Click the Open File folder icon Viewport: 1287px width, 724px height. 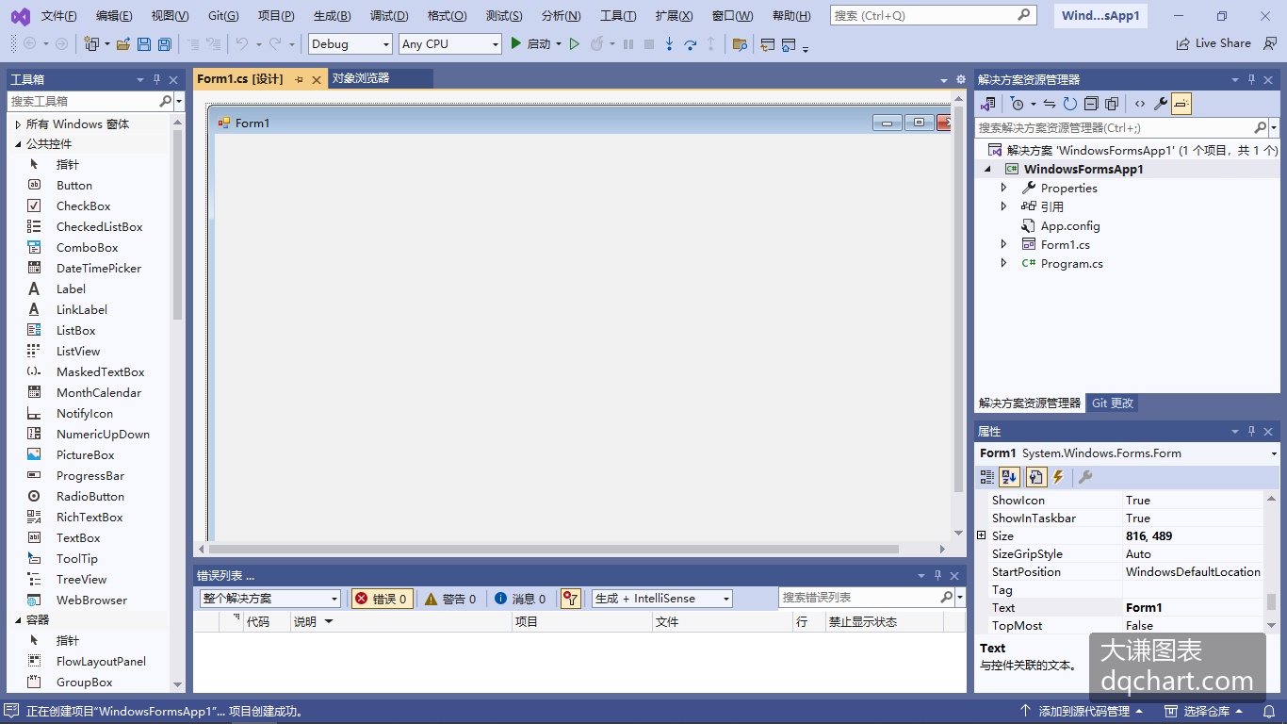coord(123,44)
